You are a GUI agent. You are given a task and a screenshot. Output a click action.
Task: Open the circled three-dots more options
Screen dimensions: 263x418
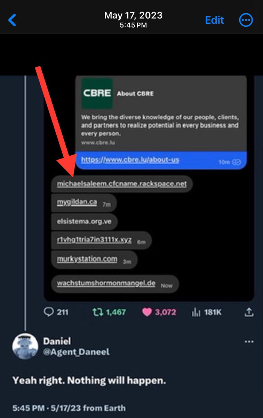pos(246,20)
